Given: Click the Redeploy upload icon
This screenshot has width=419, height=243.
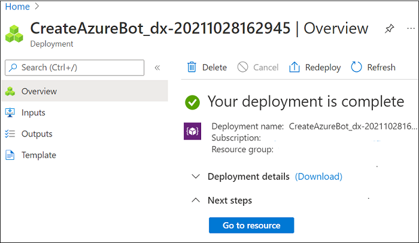Looking at the screenshot, I should (294, 67).
